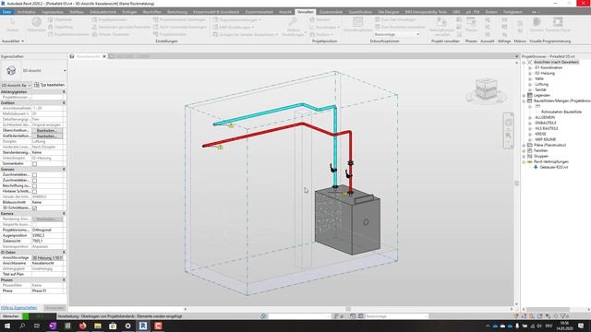591x332 pixels.
Task: Collapse the Grenzen properties group
Action: 64,169
